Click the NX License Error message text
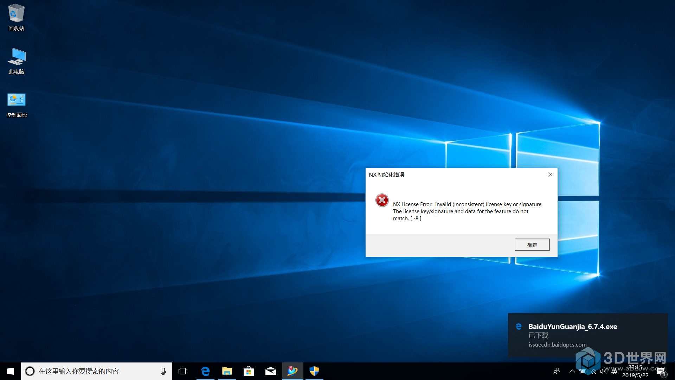Screen dimensions: 675x380 pos(468,211)
